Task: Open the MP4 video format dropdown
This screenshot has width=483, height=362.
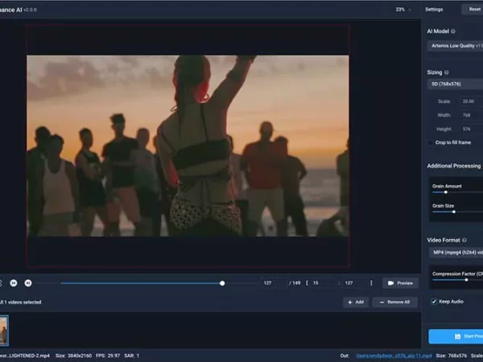Action: (x=456, y=253)
